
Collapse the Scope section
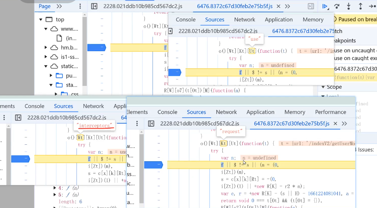[323, 87]
